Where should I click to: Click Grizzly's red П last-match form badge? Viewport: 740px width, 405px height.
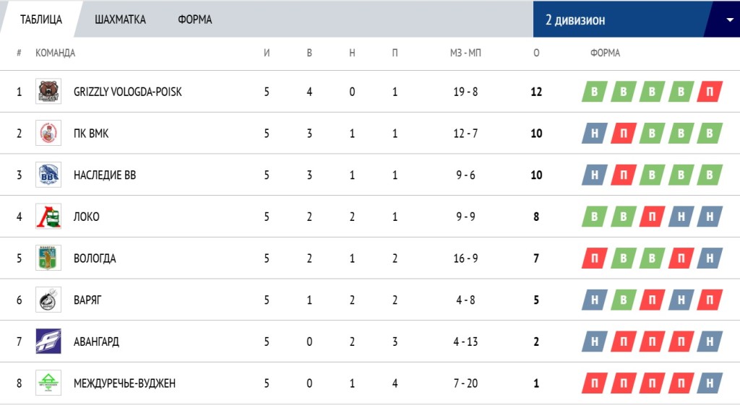click(709, 92)
